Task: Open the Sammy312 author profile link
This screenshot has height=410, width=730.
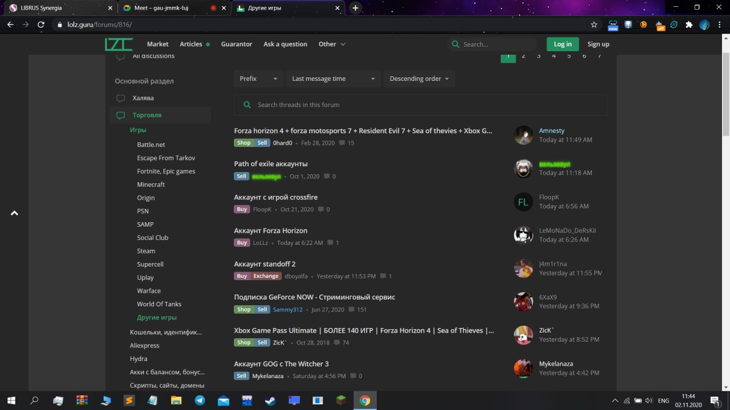Action: pyautogui.click(x=288, y=310)
